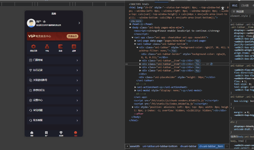Expand the hidden absolute-position div node

[133, 107]
